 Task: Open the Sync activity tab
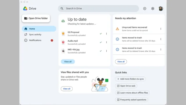[39, 34]
